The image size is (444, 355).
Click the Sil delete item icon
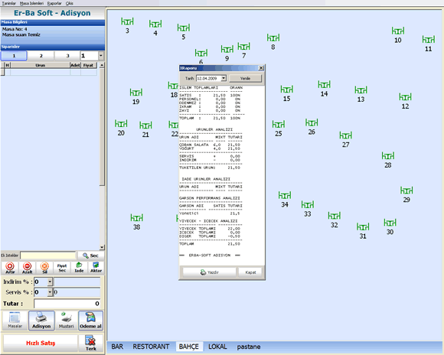coord(44,268)
